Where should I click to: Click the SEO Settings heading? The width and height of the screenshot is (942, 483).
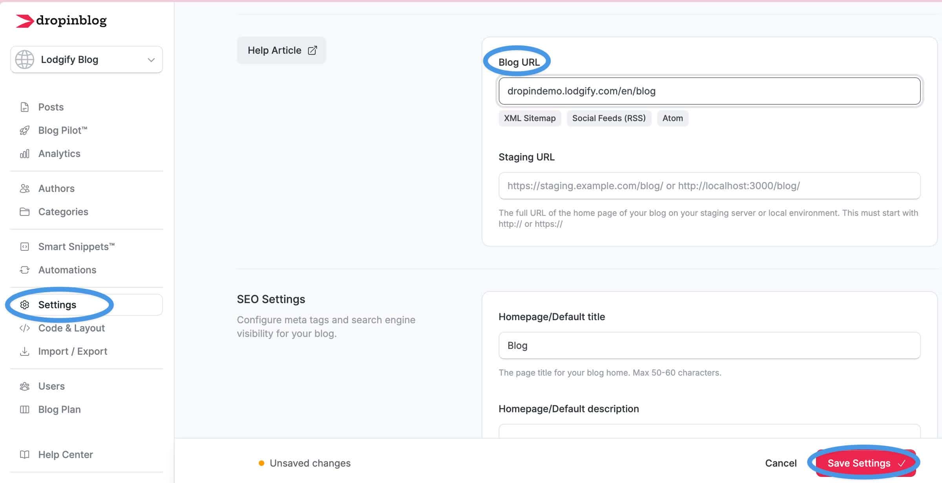pyautogui.click(x=271, y=299)
